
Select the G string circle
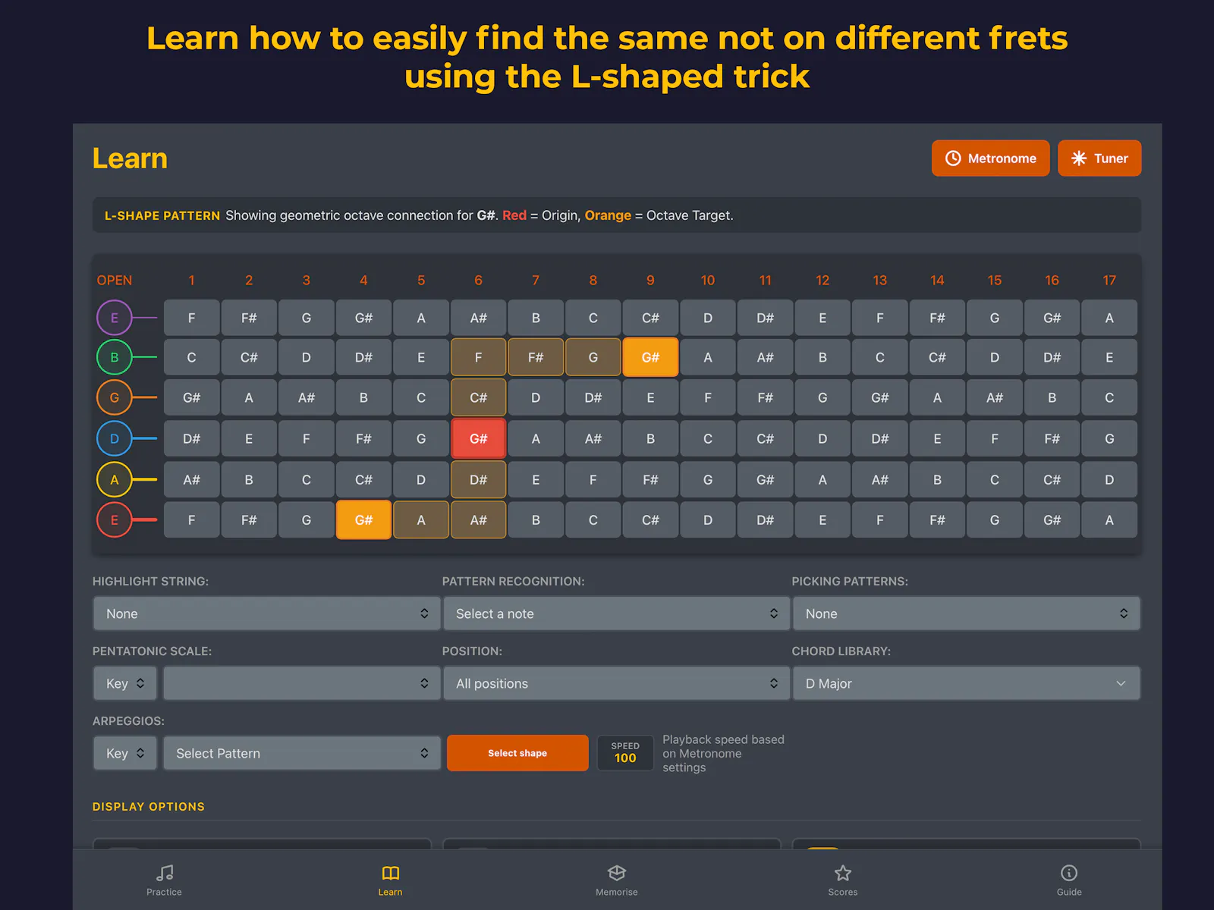[x=115, y=397]
